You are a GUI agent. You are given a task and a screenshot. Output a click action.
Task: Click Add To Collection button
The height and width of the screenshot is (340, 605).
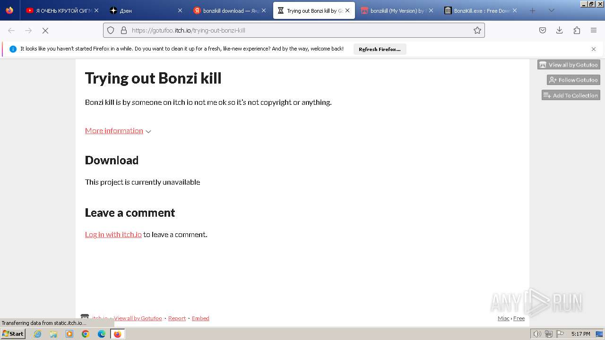pos(571,95)
